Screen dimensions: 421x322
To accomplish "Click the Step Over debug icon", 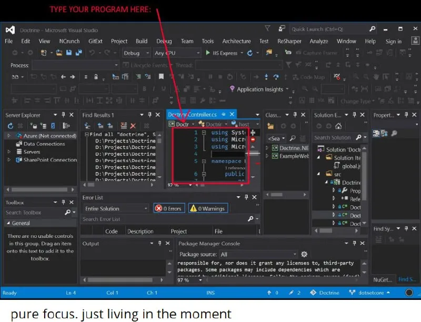I will (x=276, y=77).
